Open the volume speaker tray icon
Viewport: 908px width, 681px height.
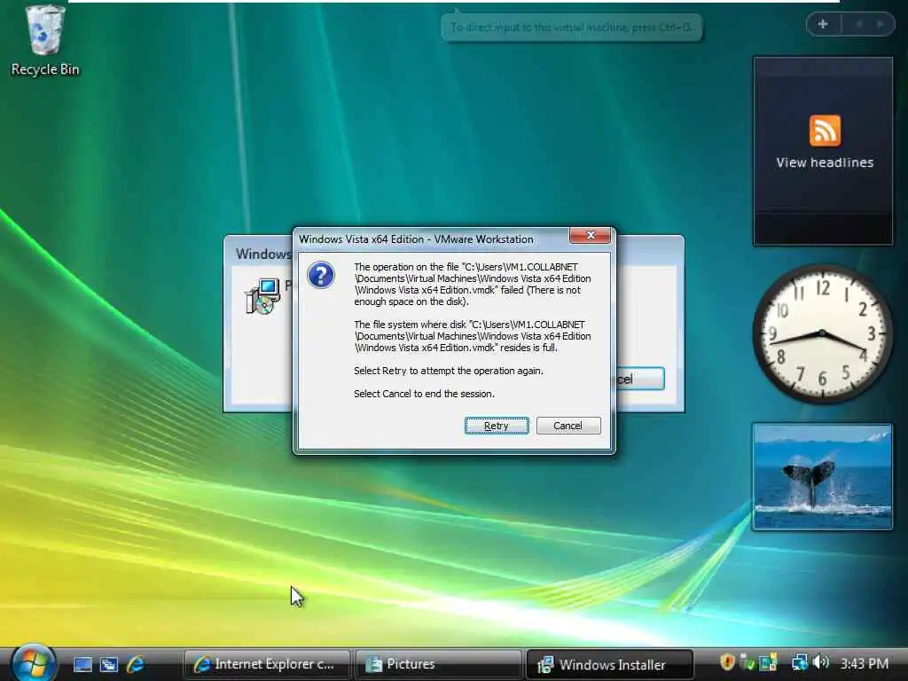[x=820, y=662]
